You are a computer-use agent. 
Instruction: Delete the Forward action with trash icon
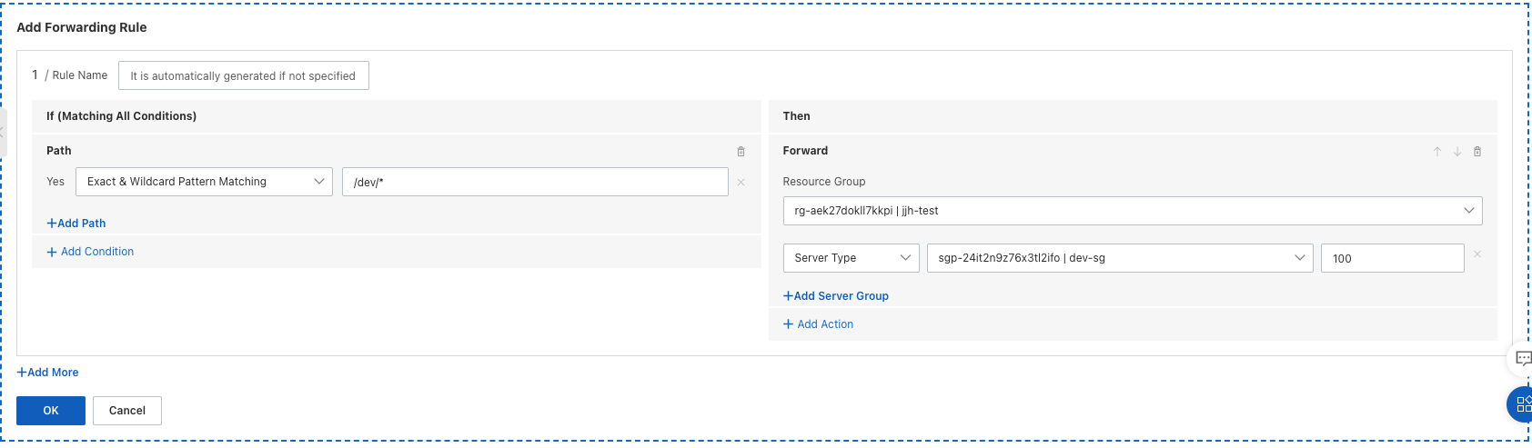pos(1477,152)
